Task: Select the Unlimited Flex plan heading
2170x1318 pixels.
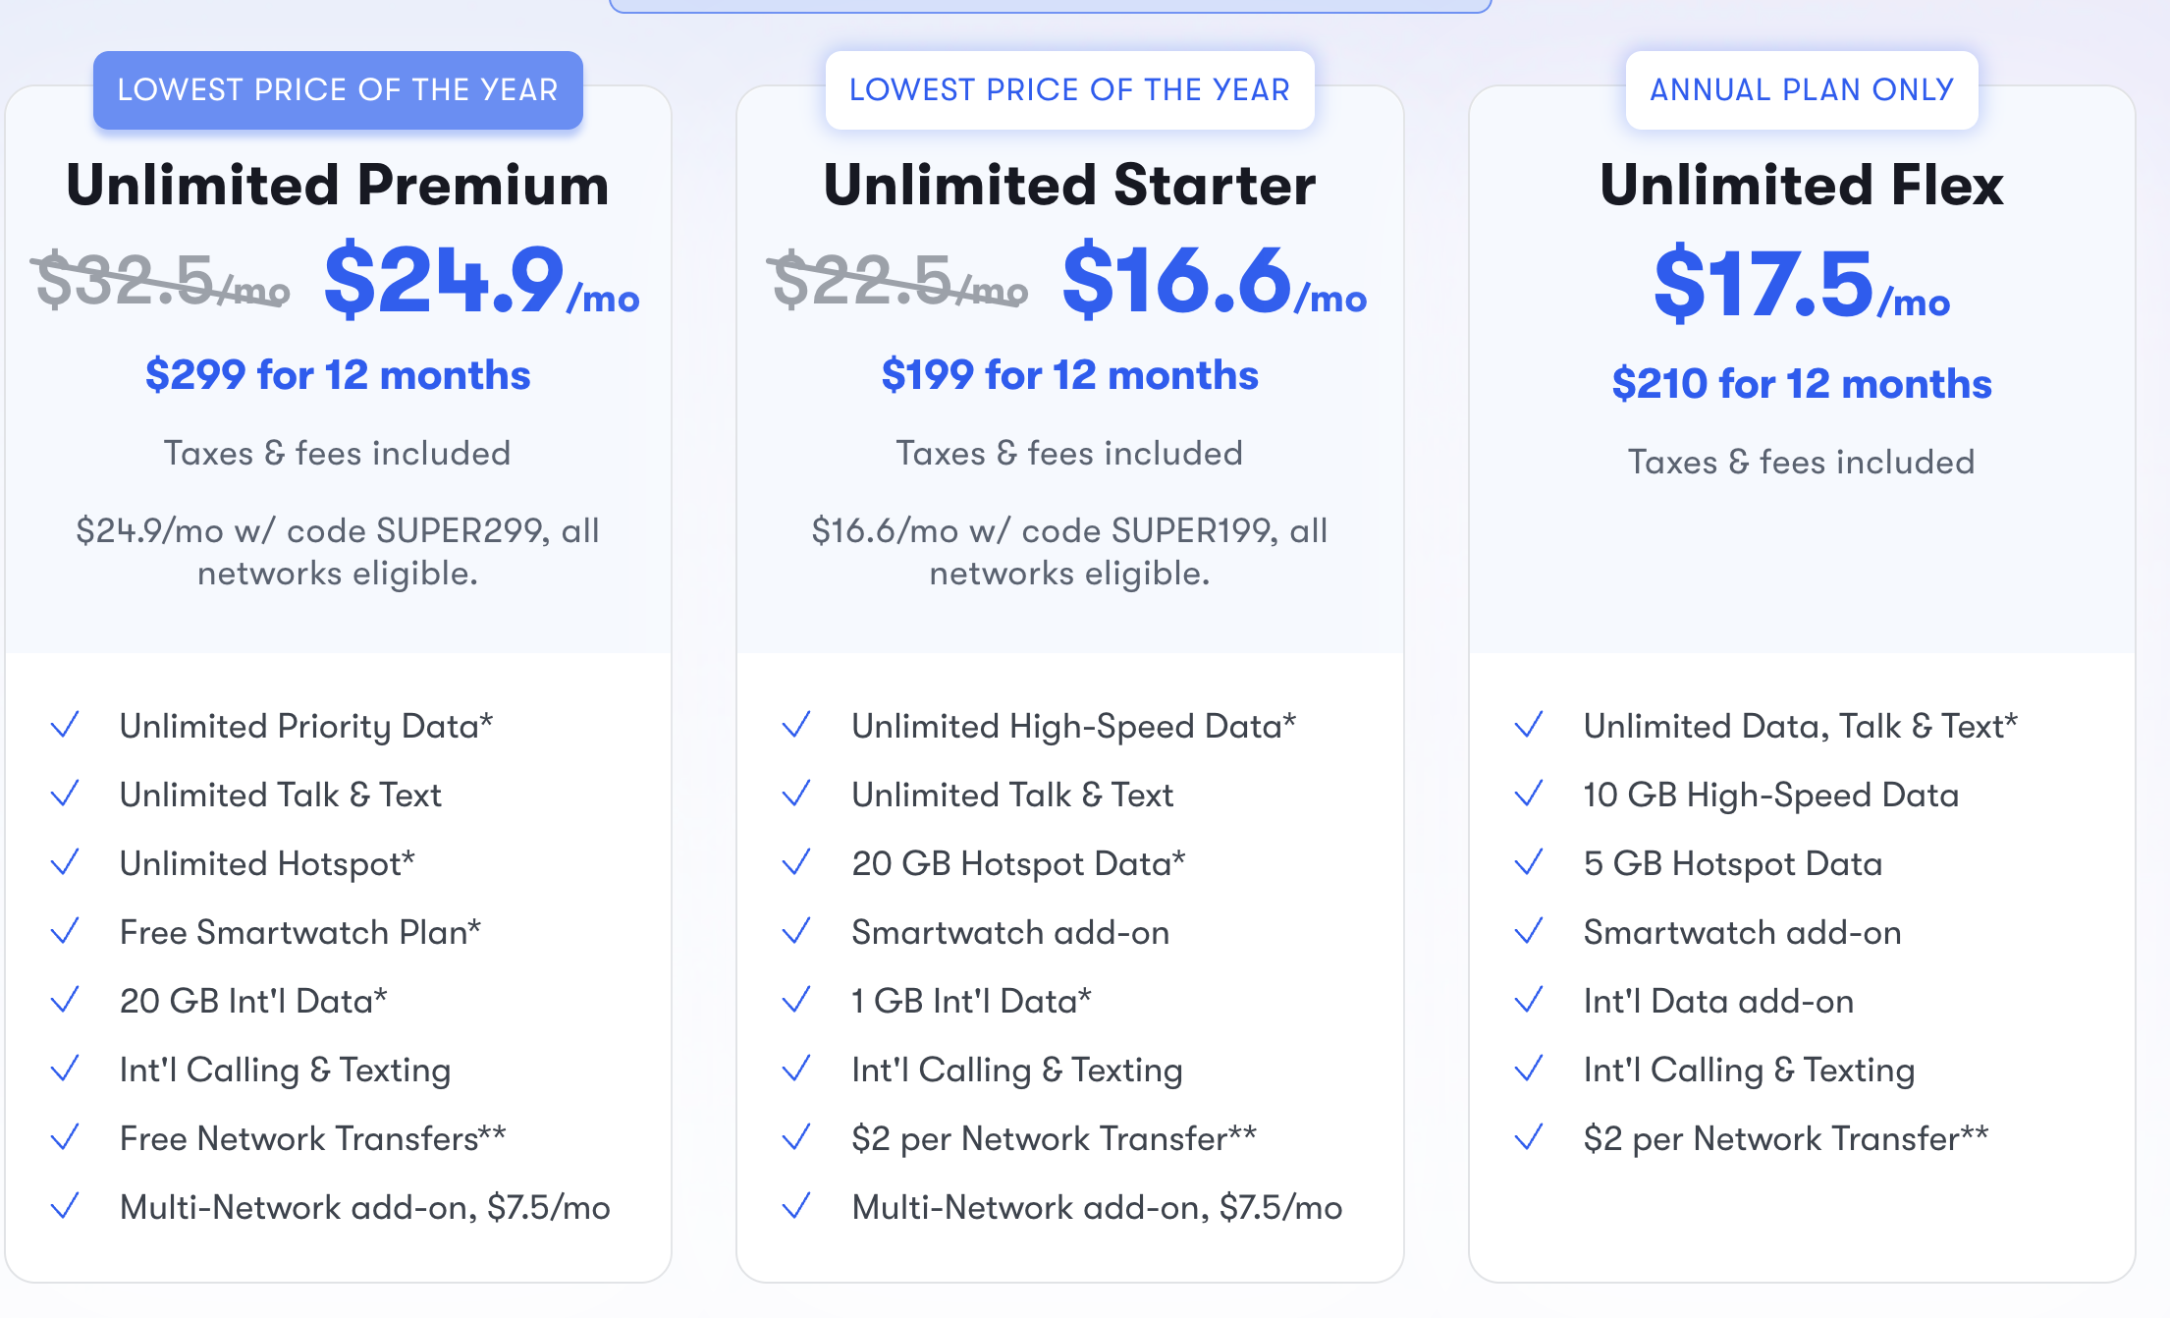Action: click(1802, 185)
